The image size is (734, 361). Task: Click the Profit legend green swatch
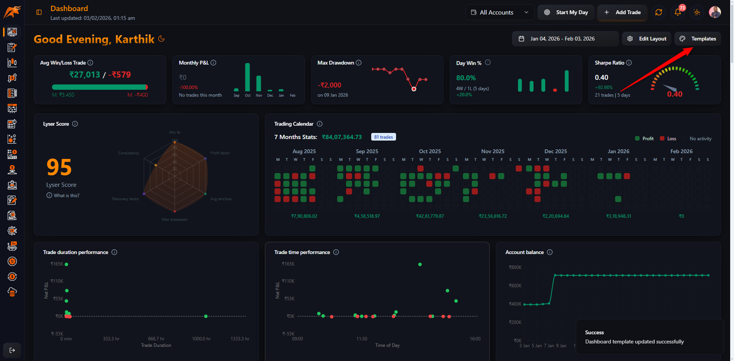coord(637,139)
